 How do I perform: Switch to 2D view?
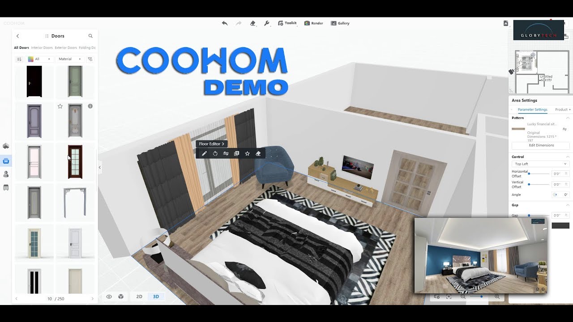[x=139, y=297]
